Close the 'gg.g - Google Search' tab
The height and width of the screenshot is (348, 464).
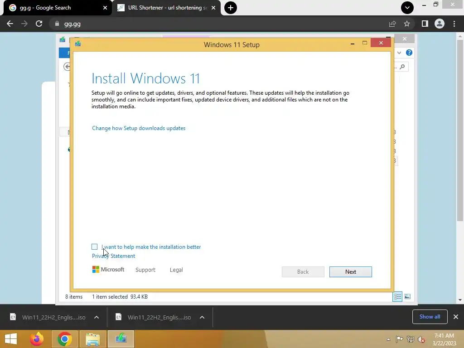(105, 8)
